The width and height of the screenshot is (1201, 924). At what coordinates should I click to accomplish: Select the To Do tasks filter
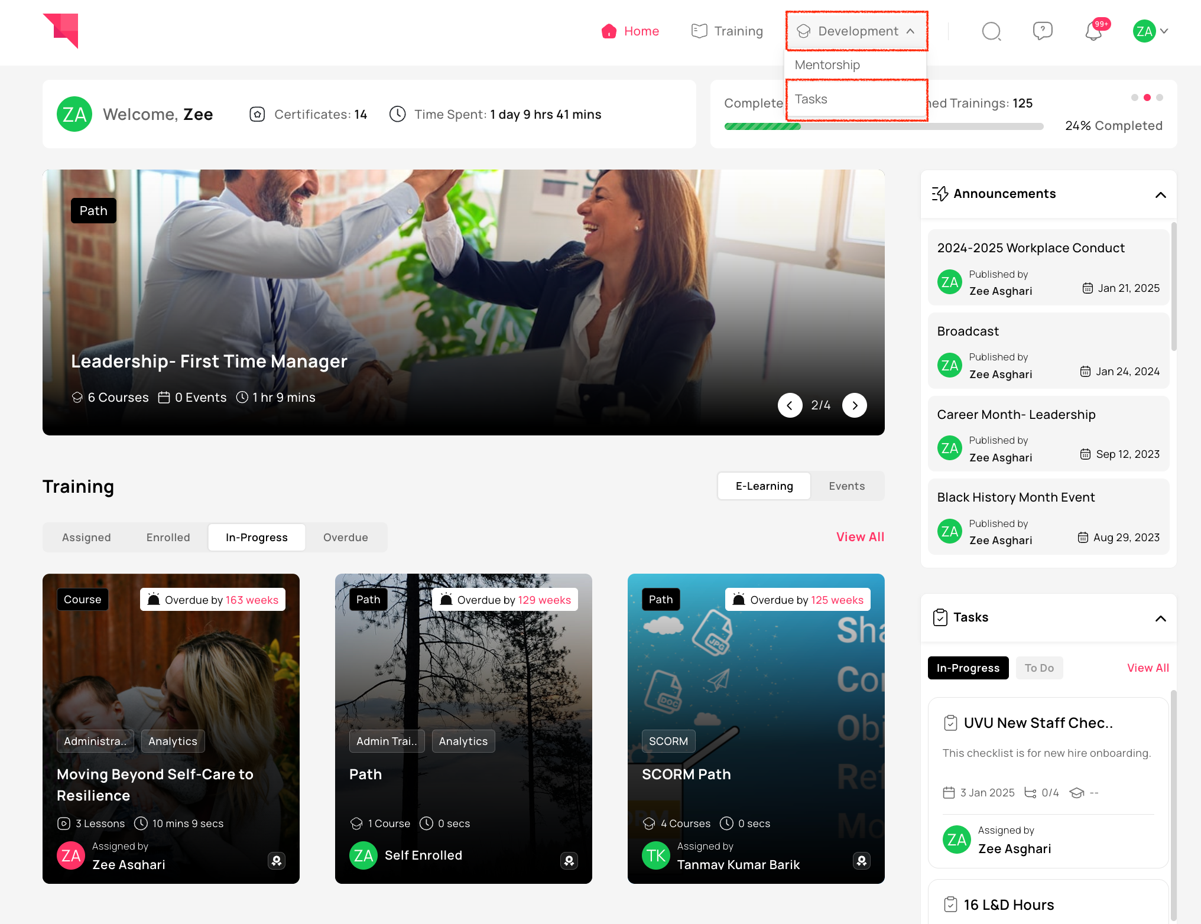1038,668
